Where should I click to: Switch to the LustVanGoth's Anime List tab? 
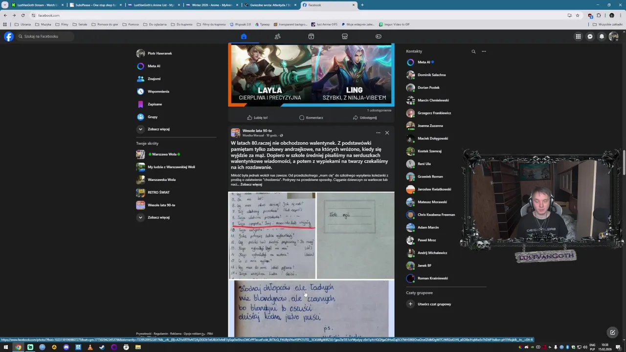(x=154, y=5)
